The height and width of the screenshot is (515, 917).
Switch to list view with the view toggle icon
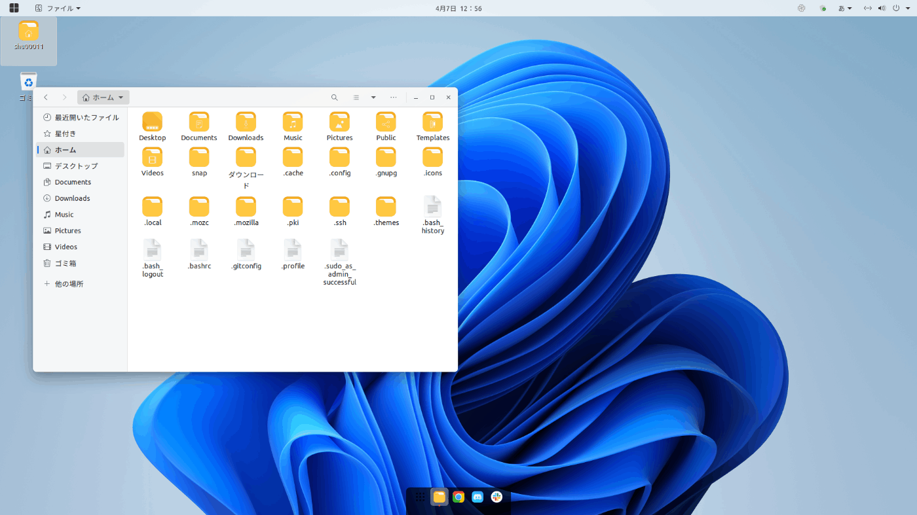pyautogui.click(x=356, y=98)
